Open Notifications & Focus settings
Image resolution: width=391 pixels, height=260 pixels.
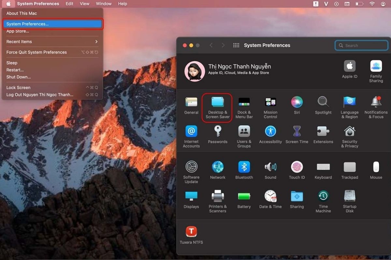pyautogui.click(x=376, y=108)
